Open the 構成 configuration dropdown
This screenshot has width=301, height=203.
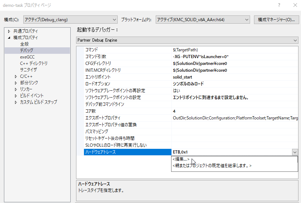[x=70, y=19]
